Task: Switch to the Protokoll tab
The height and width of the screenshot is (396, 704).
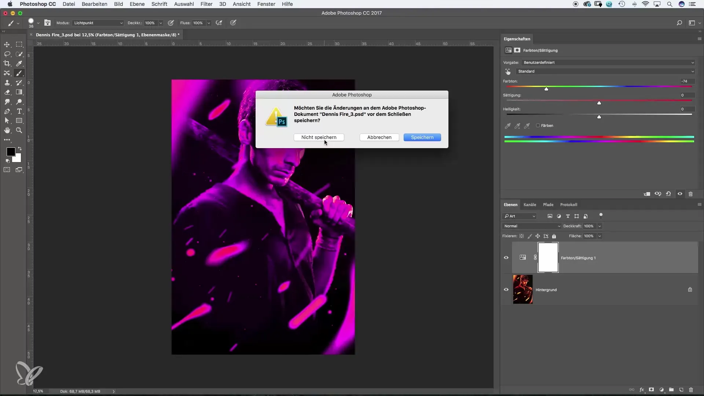Action: click(x=569, y=205)
